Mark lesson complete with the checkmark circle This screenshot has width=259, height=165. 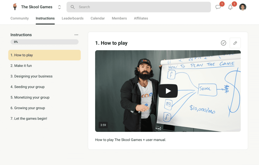(223, 43)
